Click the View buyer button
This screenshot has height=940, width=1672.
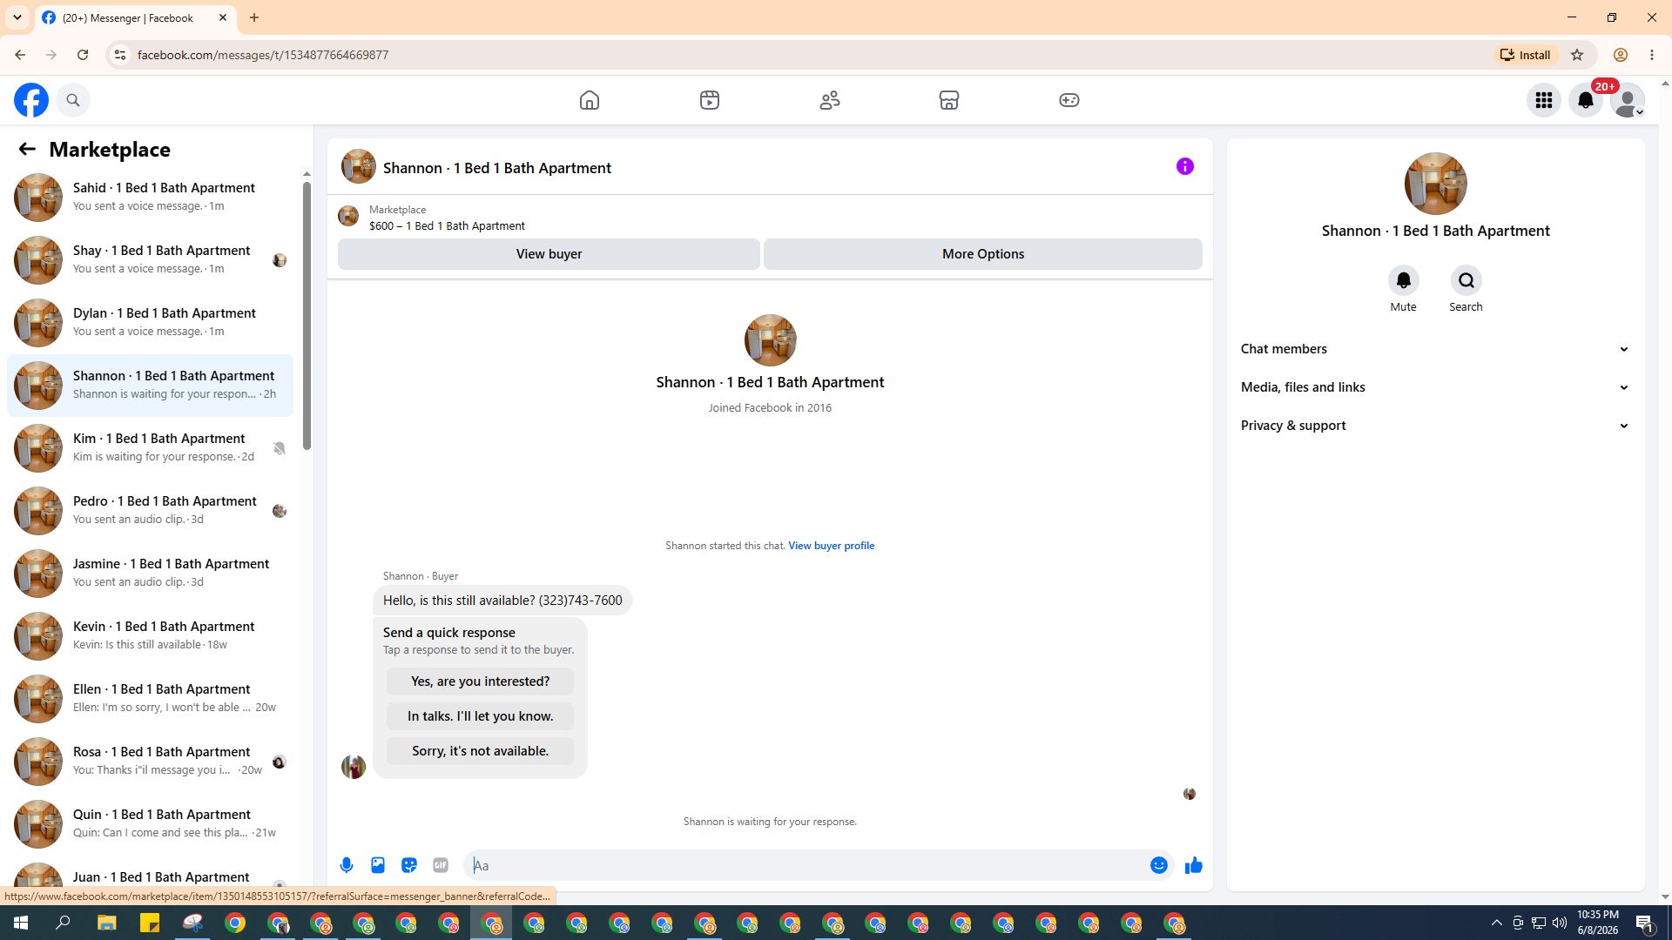coord(549,254)
